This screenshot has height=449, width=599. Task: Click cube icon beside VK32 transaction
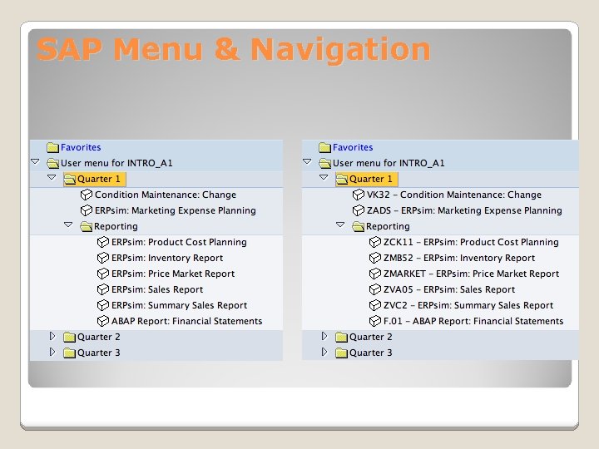pyautogui.click(x=359, y=195)
